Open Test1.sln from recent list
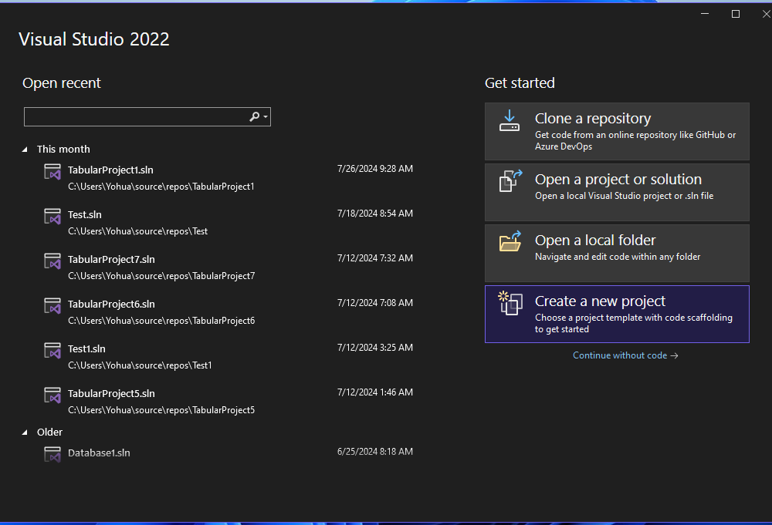The image size is (772, 525). pyautogui.click(x=229, y=356)
